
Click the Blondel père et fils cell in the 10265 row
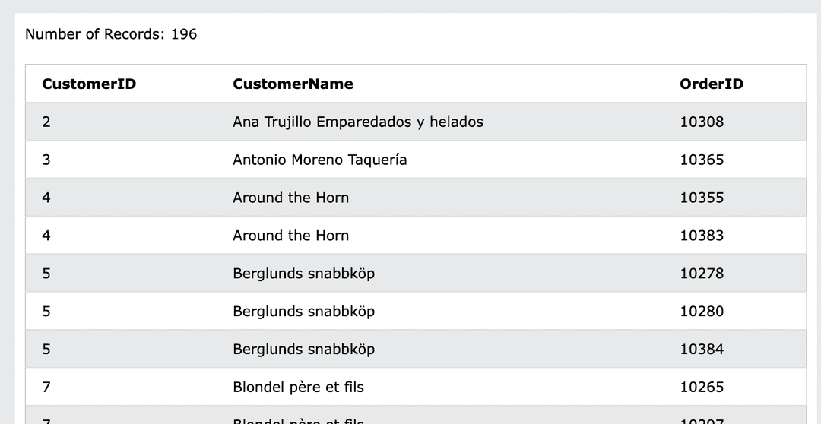click(298, 388)
